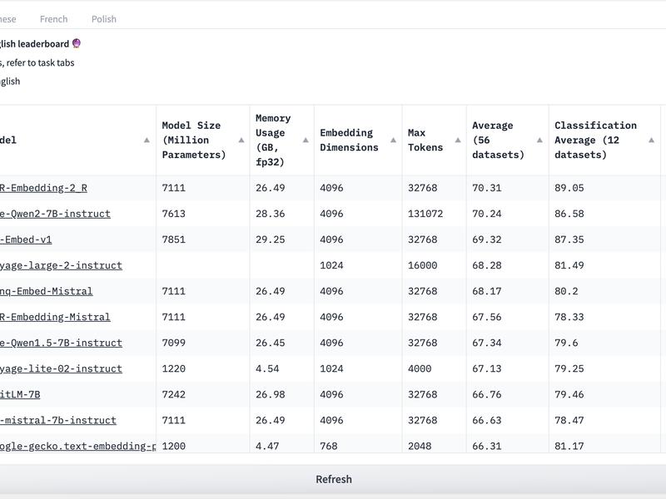Sort by Average (56 datasets) arrow
The width and height of the screenshot is (666, 499).
539,140
